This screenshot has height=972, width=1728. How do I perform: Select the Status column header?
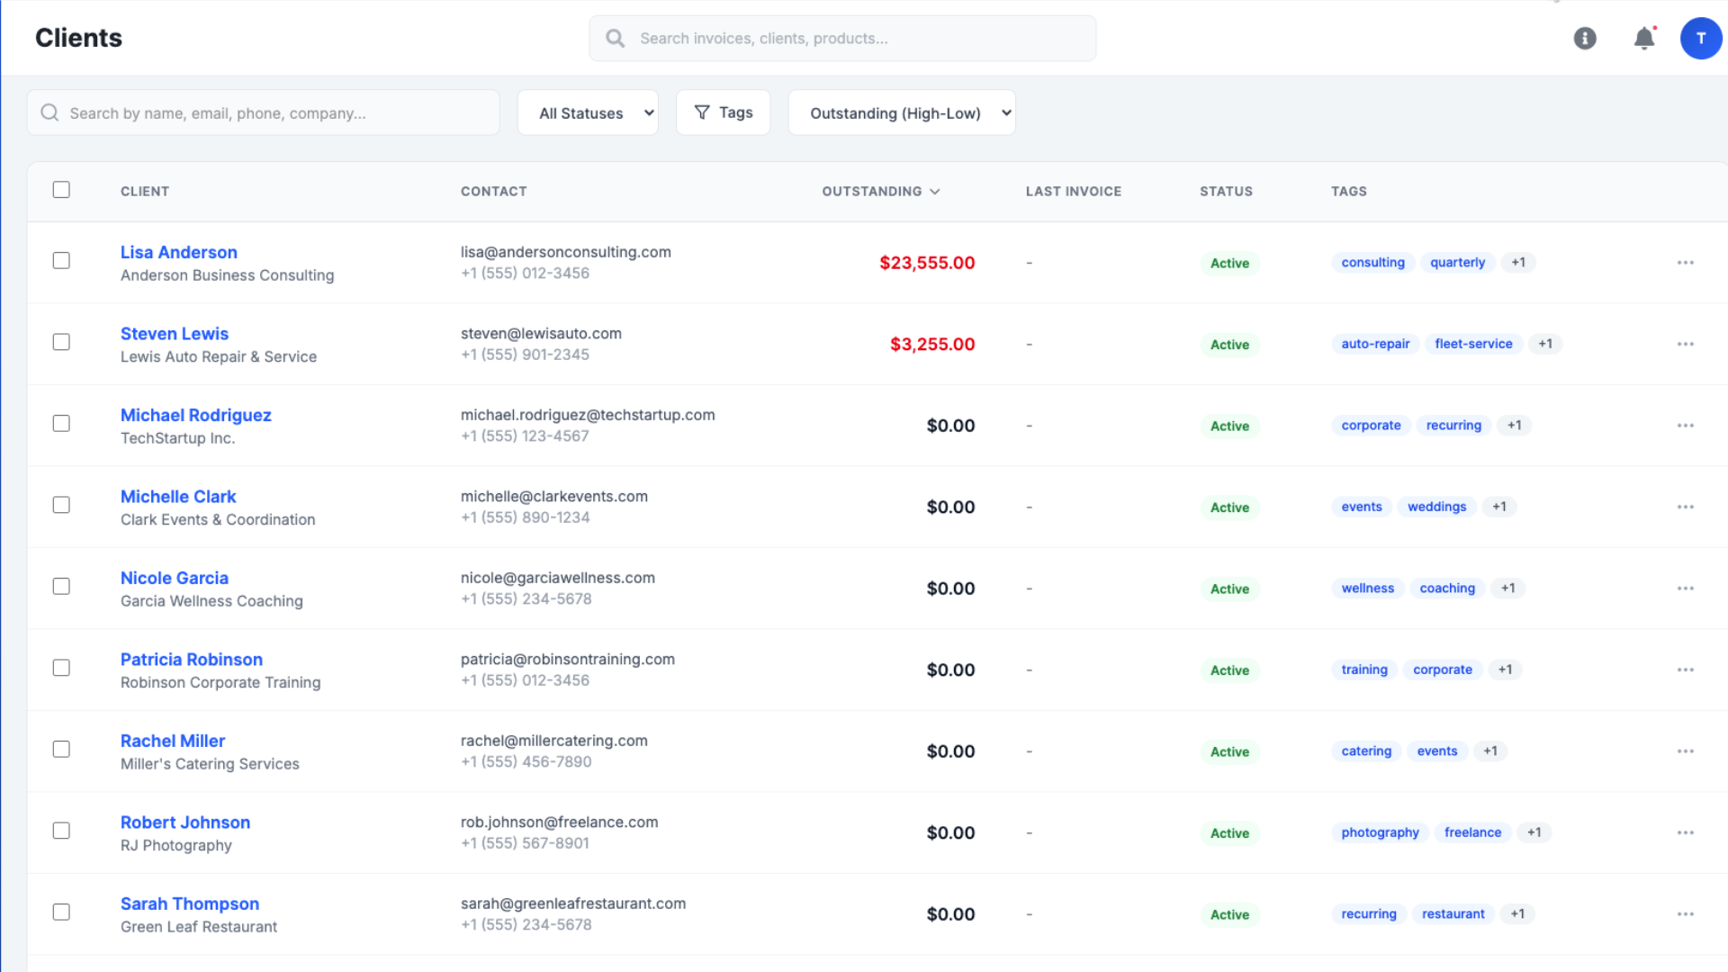(x=1226, y=191)
